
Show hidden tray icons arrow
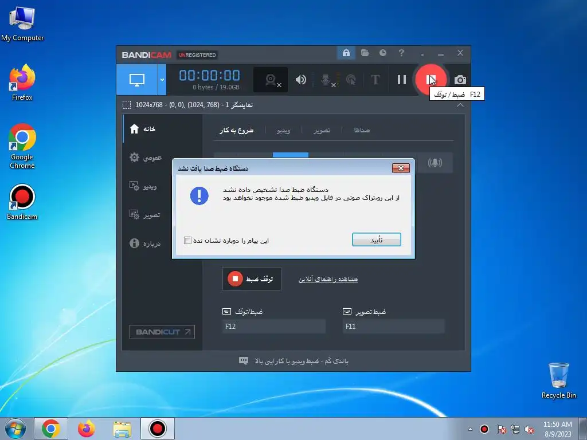pos(470,429)
